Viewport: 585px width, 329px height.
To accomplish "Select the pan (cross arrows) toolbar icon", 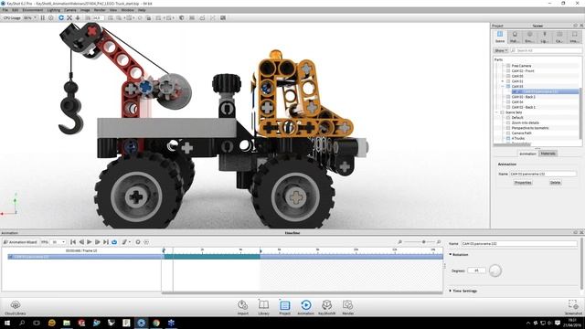I will point(69,18).
